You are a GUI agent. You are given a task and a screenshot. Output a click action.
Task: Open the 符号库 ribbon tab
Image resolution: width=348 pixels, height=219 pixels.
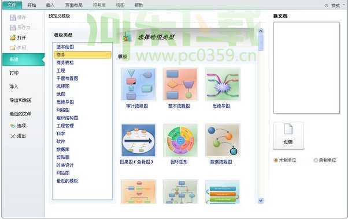(99, 5)
